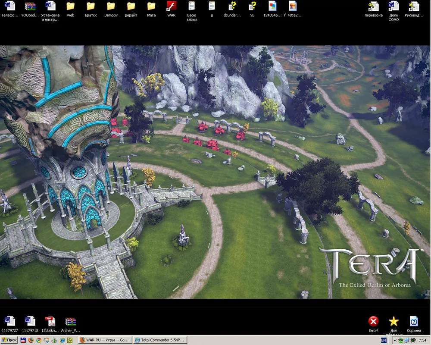Open the Корзина recycle bin

tap(414, 322)
